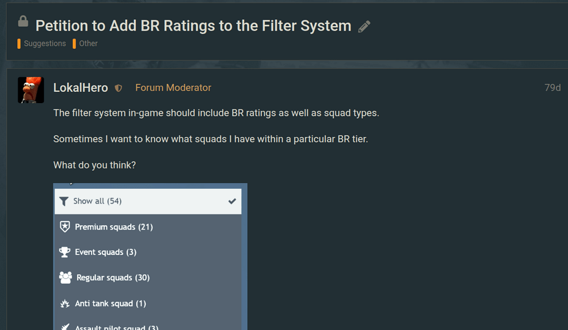Choose Premium squads (21) from filter list
Screen dimensions: 568x330
[x=114, y=227]
